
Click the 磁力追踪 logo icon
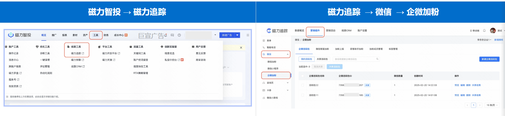coord(269,31)
